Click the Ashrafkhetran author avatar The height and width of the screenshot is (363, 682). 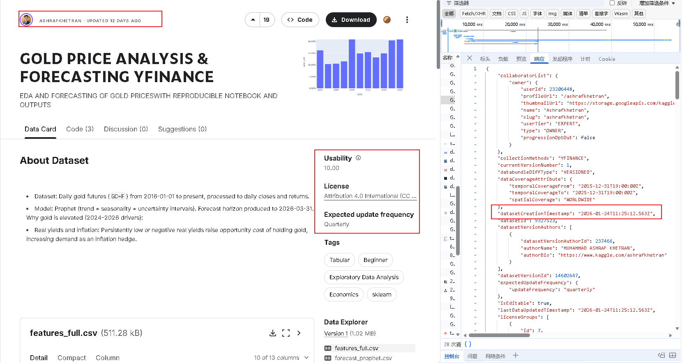26,20
